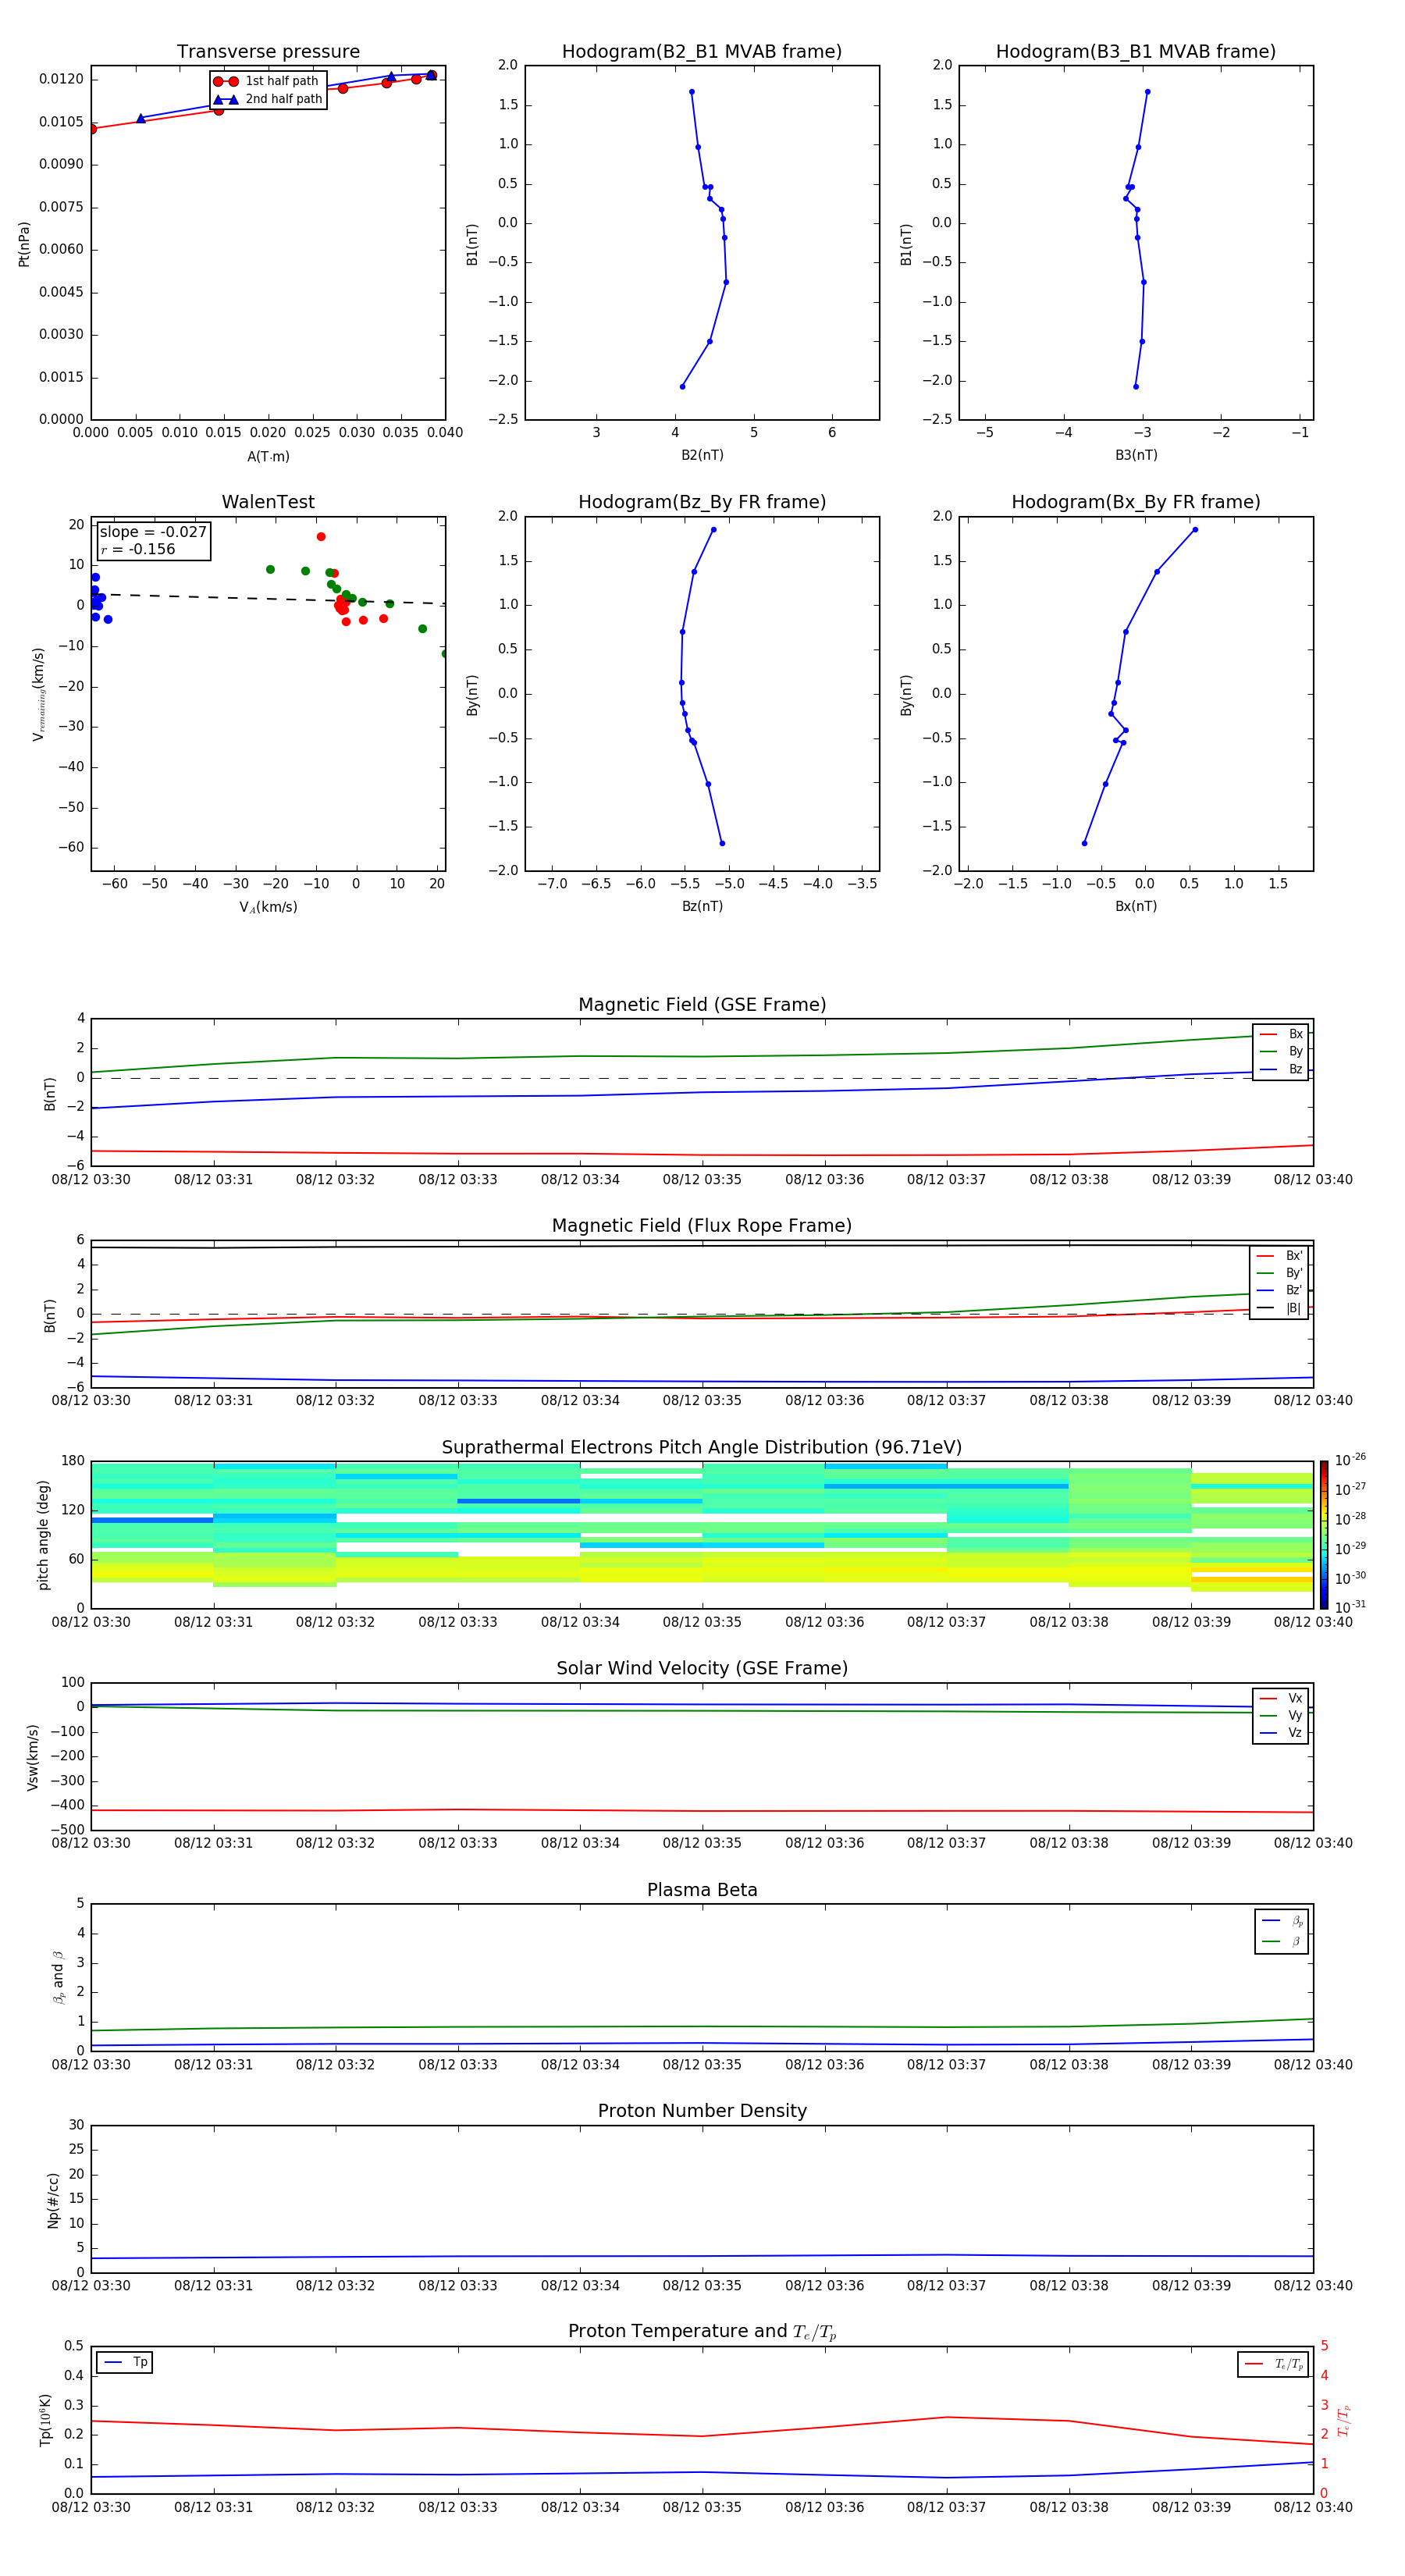Click the 'Bx(nT)' x-axis label
This screenshot has width=1405, height=2576.
tap(1136, 906)
